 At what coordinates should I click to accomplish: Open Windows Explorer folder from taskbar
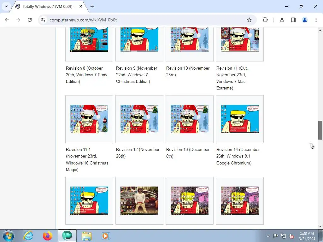[x=87, y=236]
